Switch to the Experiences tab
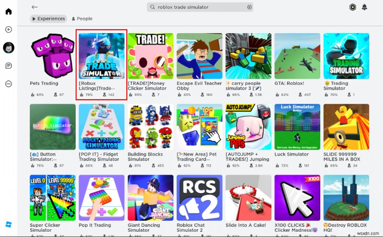Image resolution: width=383 pixels, height=237 pixels. [48, 19]
